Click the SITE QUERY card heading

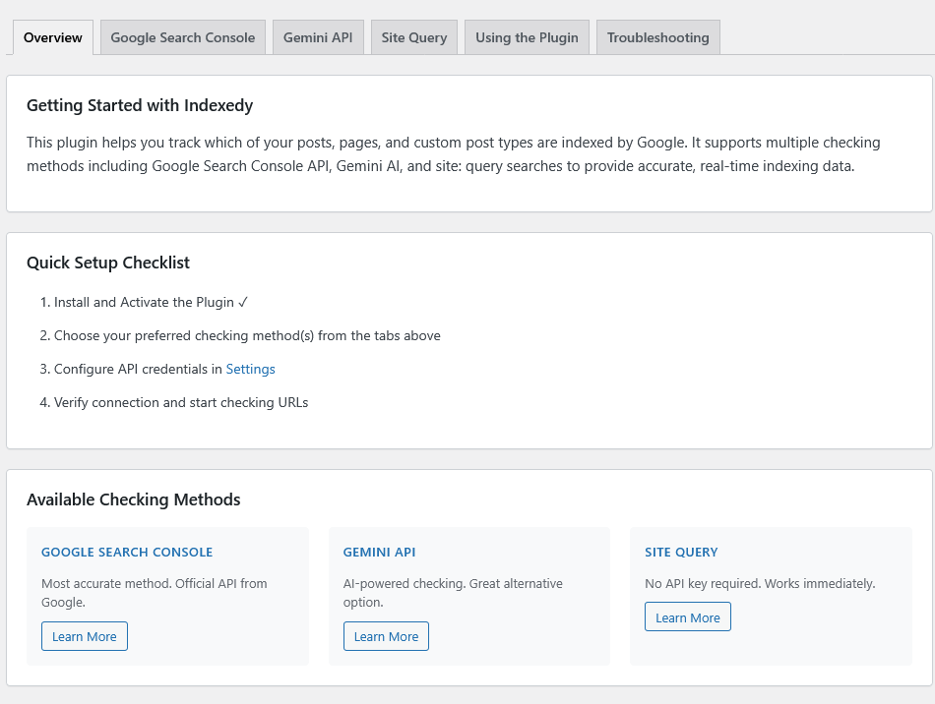click(681, 552)
